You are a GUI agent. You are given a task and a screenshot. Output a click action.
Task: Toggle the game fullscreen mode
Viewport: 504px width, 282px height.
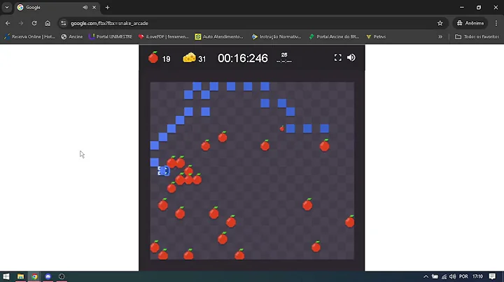pos(337,58)
